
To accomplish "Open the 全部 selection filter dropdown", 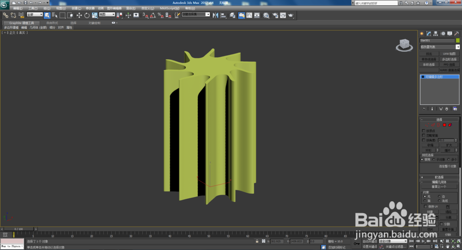I will click(x=35, y=15).
